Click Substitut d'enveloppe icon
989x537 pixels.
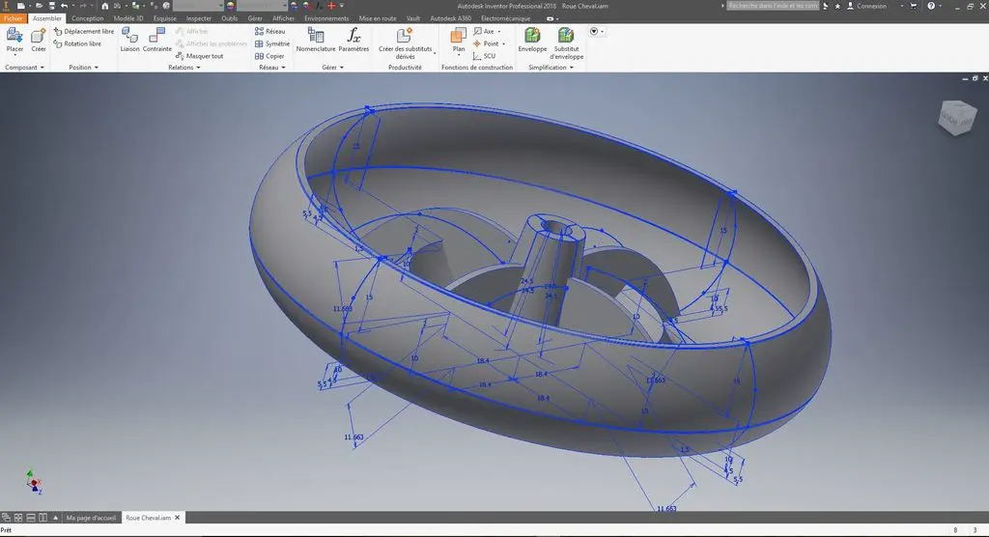pyautogui.click(x=566, y=37)
